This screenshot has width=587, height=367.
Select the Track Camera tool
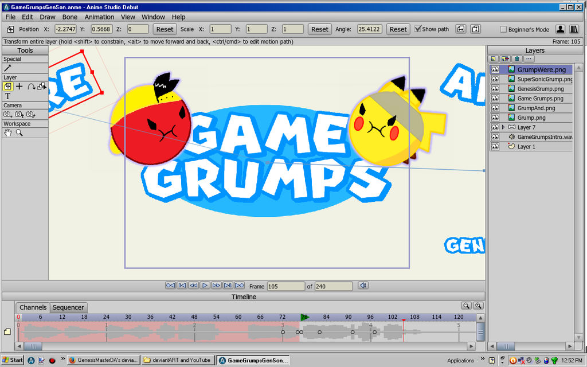[x=7, y=114]
